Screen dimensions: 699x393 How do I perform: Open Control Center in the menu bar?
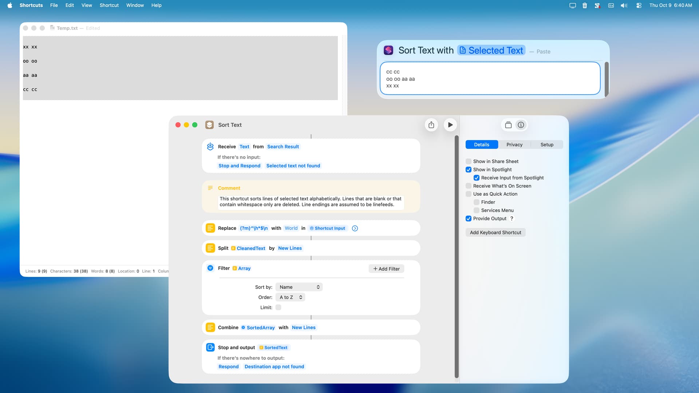639,5
